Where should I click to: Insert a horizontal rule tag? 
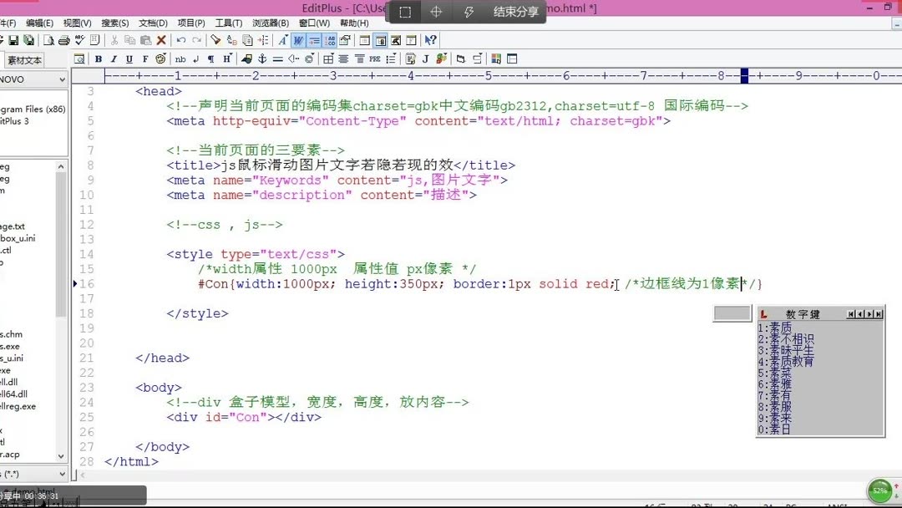coord(277,58)
